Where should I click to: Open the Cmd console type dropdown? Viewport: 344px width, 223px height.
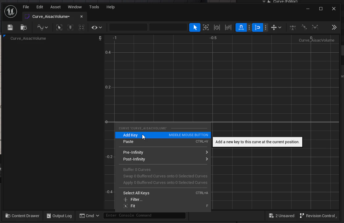pos(89,216)
